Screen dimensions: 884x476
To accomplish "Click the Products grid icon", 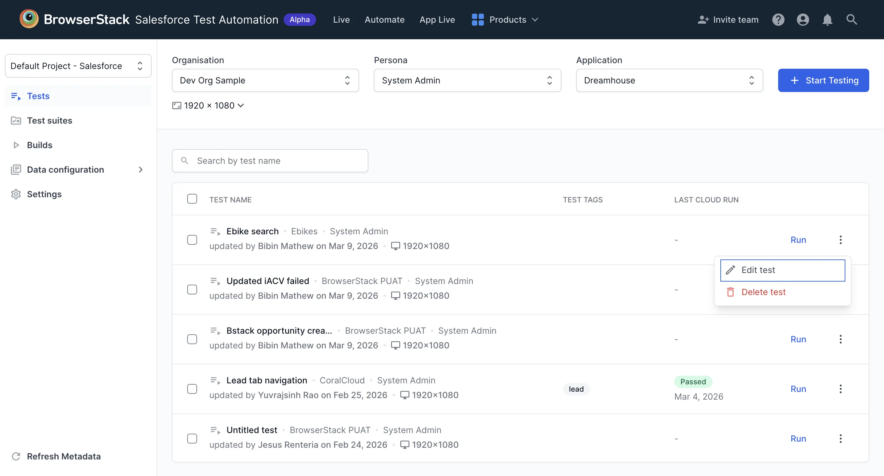I will [477, 20].
